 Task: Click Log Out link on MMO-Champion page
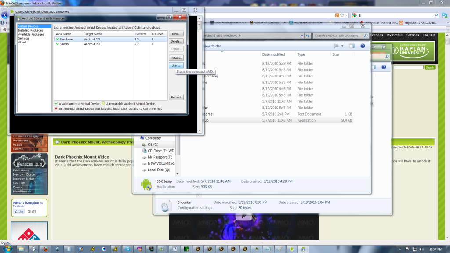[x=429, y=35]
